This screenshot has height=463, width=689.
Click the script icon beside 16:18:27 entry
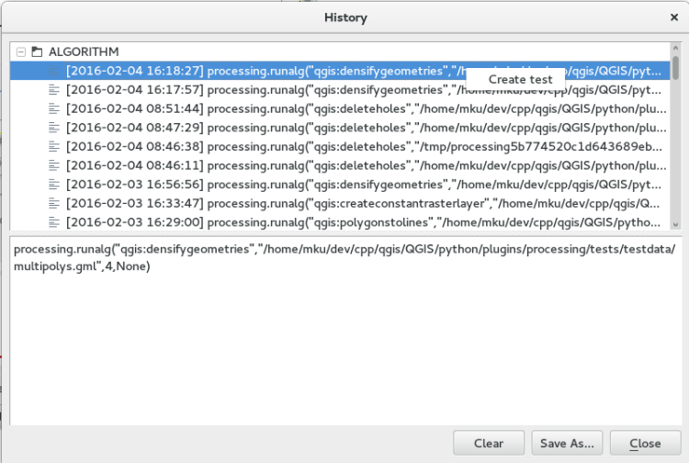[x=53, y=71]
